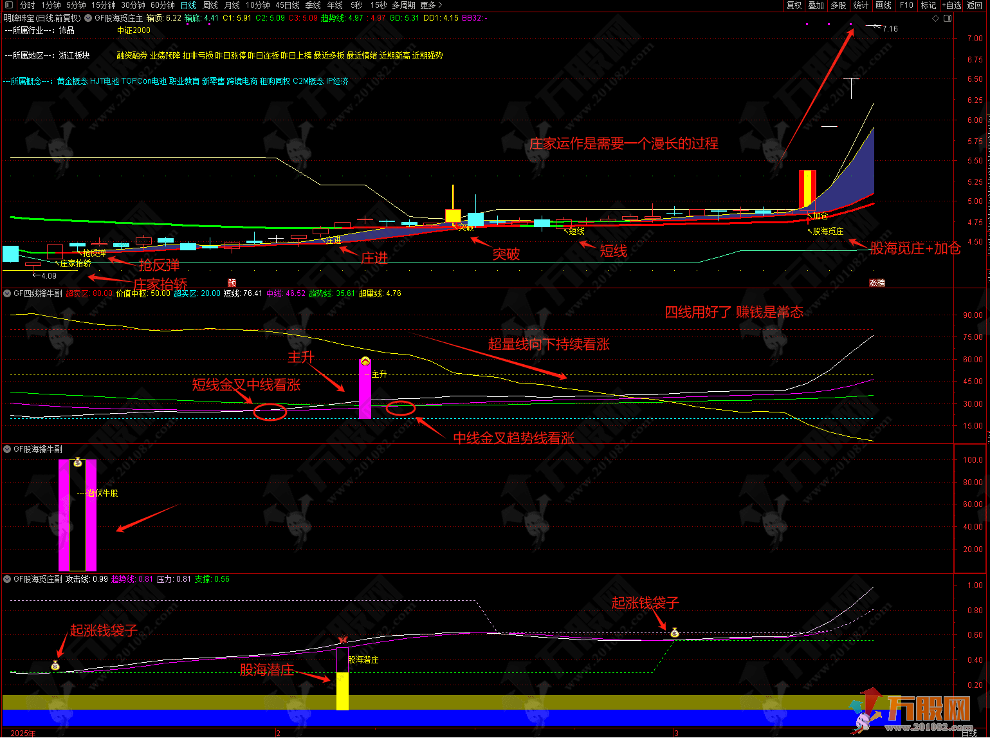
Task: Click the 融资融券 tag
Action: tap(132, 56)
